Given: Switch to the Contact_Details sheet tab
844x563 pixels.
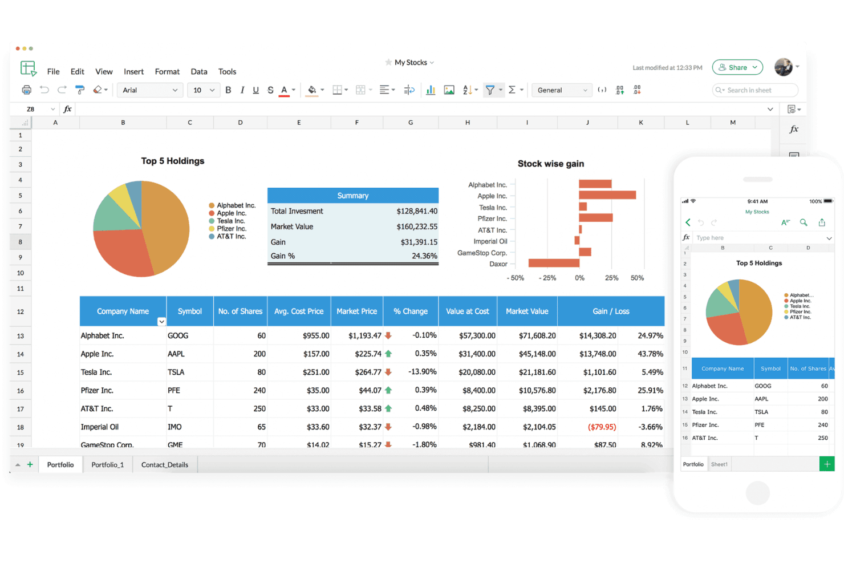Looking at the screenshot, I should pos(165,465).
